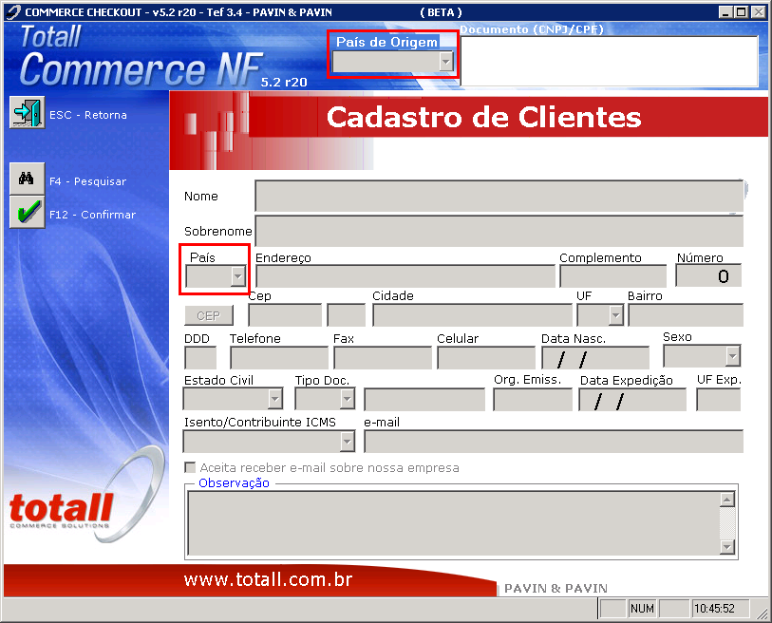Image resolution: width=772 pixels, height=623 pixels.
Task: Click the Endereço input field
Action: [405, 276]
